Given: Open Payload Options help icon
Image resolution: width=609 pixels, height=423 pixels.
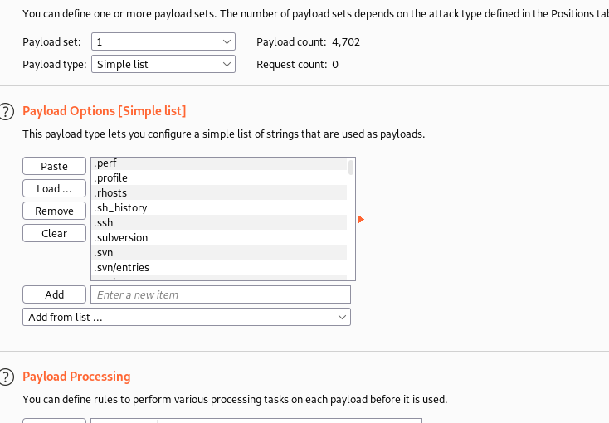Looking at the screenshot, I should (7, 111).
